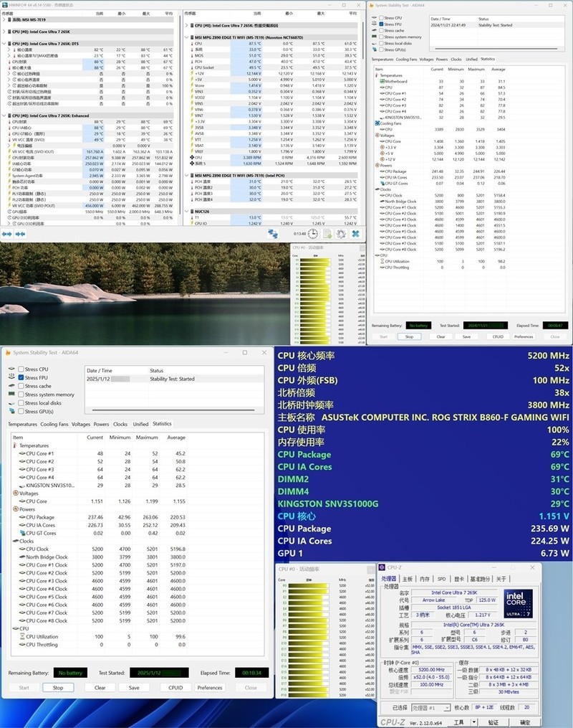Click HWiNFO network computers icon
The height and width of the screenshot is (728, 573).
[x=274, y=234]
